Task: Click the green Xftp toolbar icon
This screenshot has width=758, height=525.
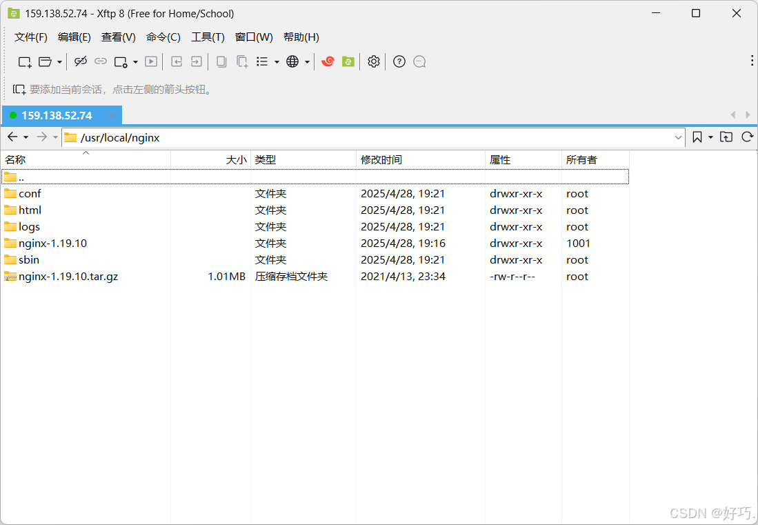Action: click(x=348, y=61)
